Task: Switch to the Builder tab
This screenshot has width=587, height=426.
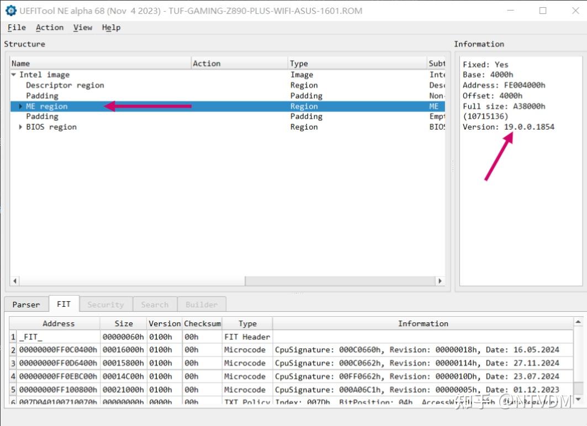Action: point(202,305)
